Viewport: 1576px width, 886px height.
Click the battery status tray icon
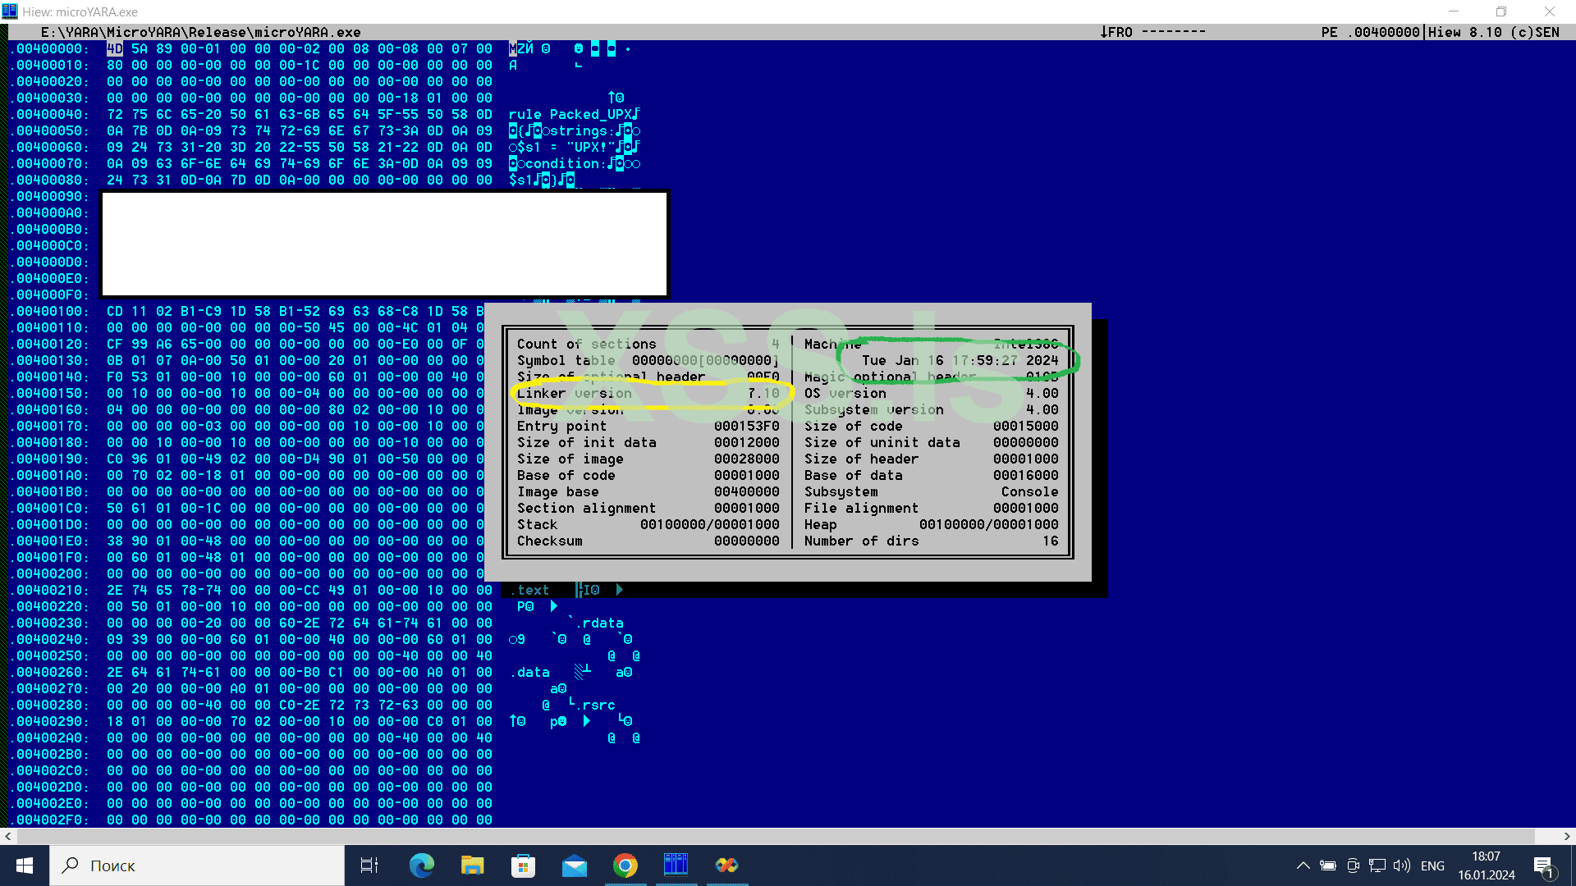point(1328,865)
